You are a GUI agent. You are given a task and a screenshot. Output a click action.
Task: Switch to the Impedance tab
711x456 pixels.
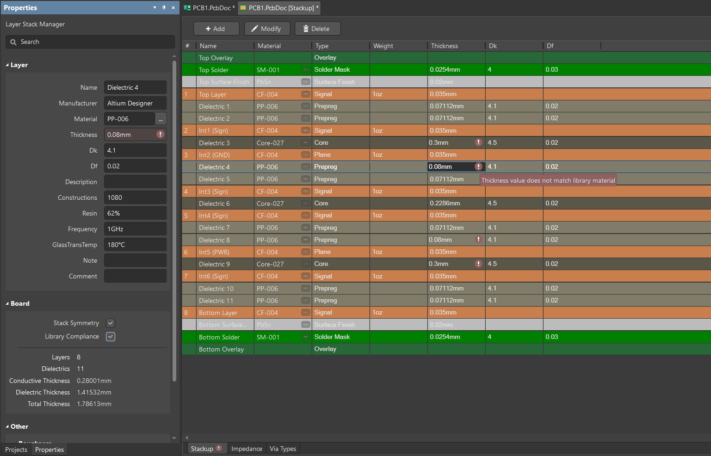coord(247,448)
